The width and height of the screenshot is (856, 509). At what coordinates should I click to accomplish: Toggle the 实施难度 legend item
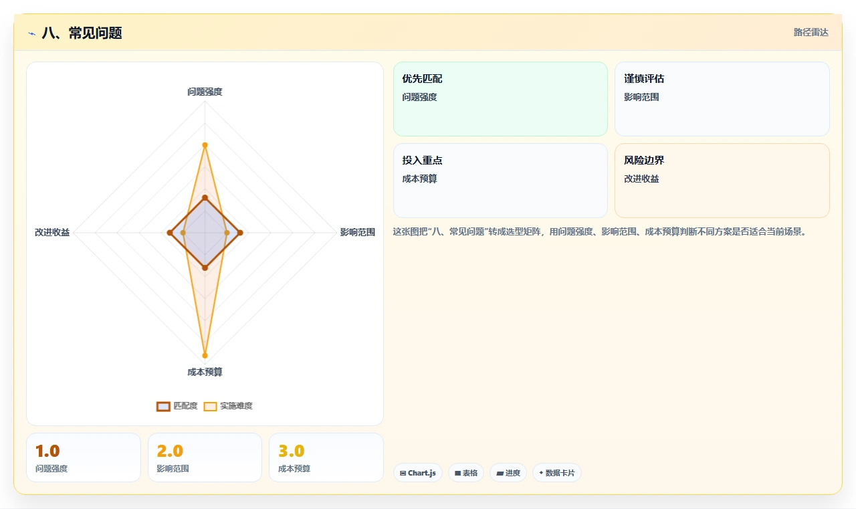pyautogui.click(x=228, y=406)
